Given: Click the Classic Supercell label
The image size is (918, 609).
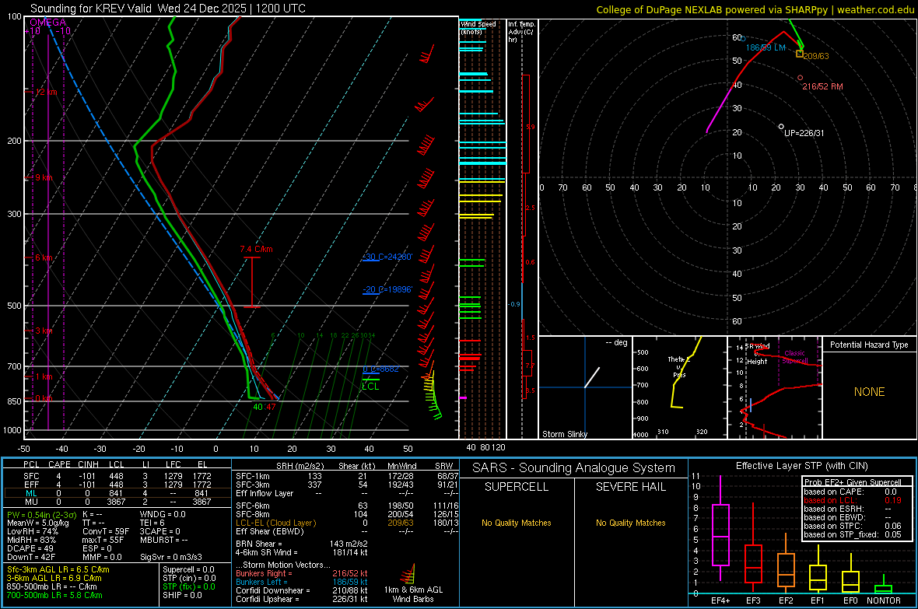Looking at the screenshot, I should point(794,357).
